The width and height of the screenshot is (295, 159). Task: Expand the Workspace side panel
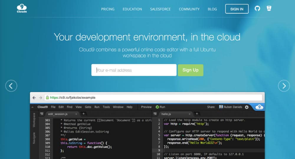pyautogui.click(x=34, y=120)
